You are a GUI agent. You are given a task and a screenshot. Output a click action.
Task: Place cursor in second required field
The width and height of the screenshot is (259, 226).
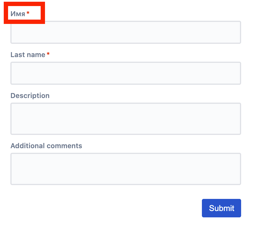126,73
